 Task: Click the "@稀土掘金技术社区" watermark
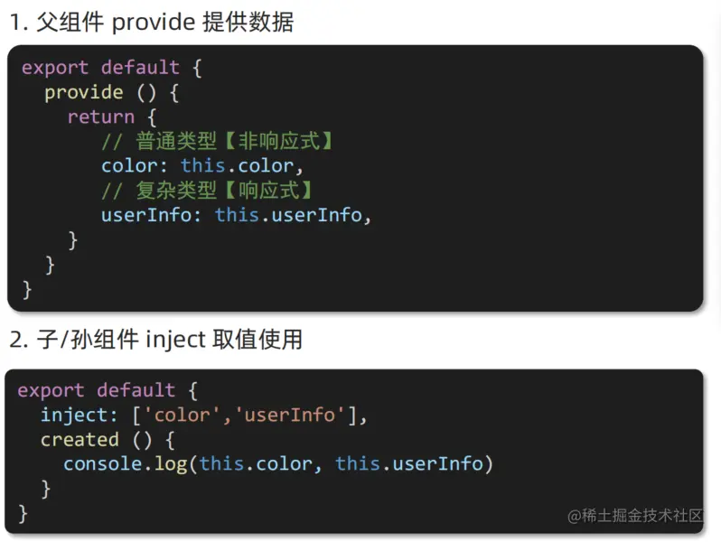[x=635, y=515]
